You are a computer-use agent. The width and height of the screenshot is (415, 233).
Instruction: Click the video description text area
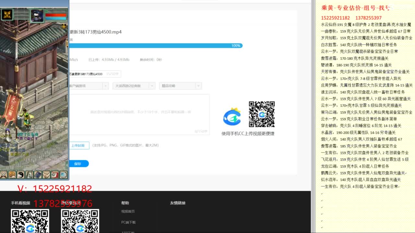[139, 115]
